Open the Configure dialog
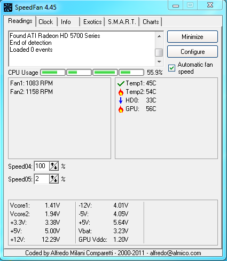This screenshot has width=227, height=261. pos(192,52)
